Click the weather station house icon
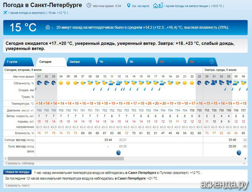 tap(158, 6)
